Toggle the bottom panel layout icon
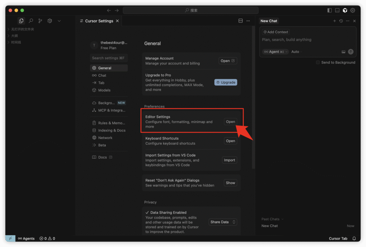Viewport: 366px width, 247px height. pos(337,10)
